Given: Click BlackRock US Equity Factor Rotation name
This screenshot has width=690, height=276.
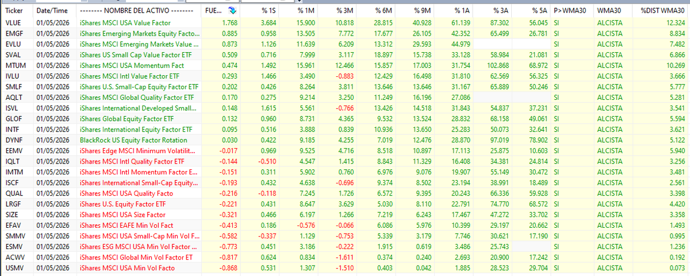Looking at the screenshot, I should (133, 140).
